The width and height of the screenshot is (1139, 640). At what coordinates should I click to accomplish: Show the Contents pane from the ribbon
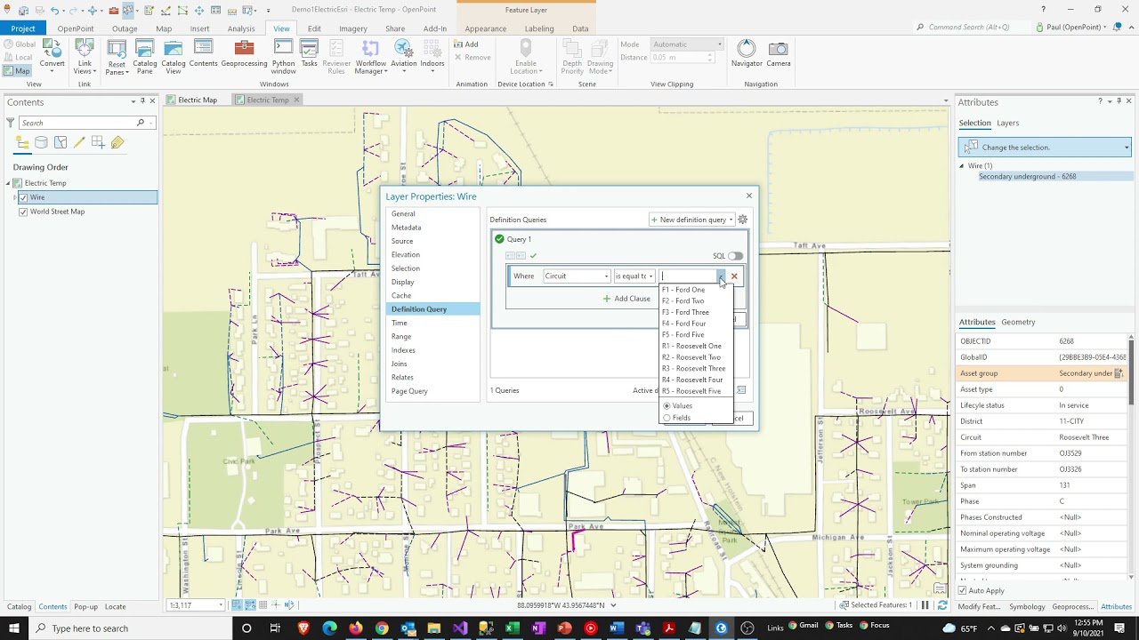coord(203,53)
